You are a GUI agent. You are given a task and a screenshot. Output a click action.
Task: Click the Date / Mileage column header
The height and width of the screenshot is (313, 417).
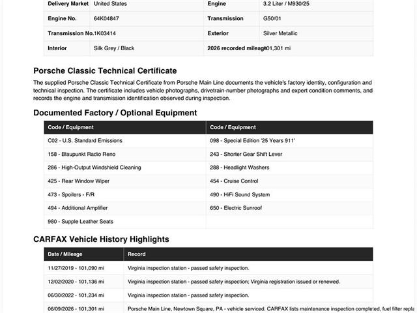point(84,254)
